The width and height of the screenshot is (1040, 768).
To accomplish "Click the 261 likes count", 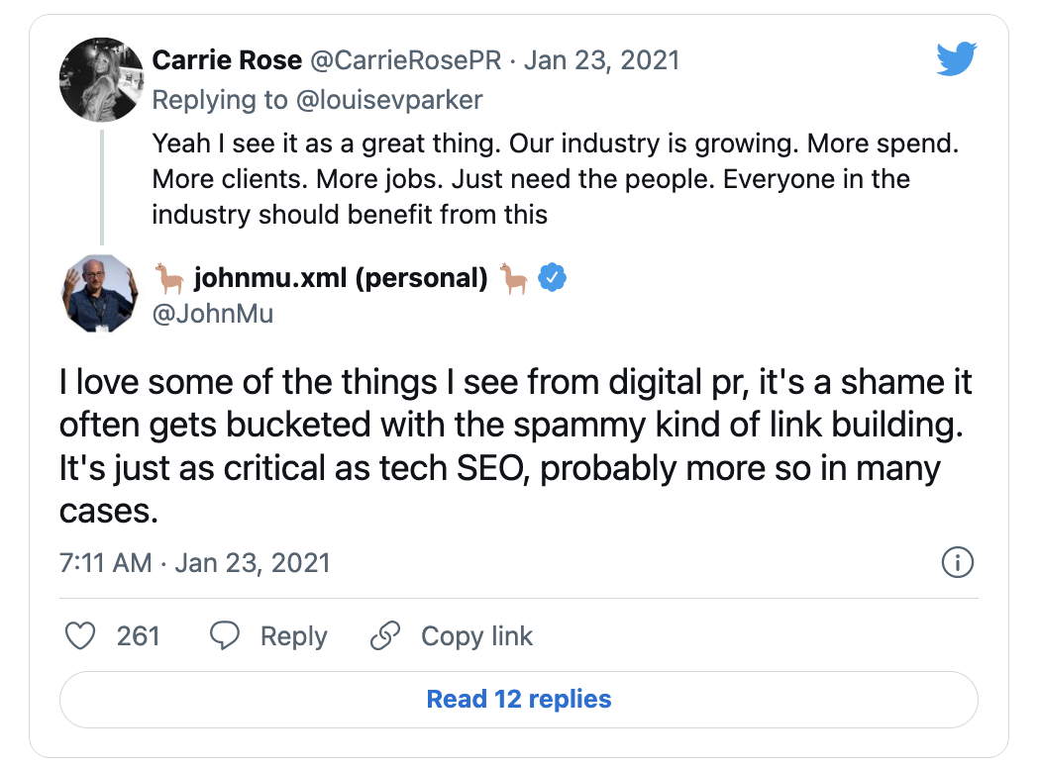I will point(138,635).
